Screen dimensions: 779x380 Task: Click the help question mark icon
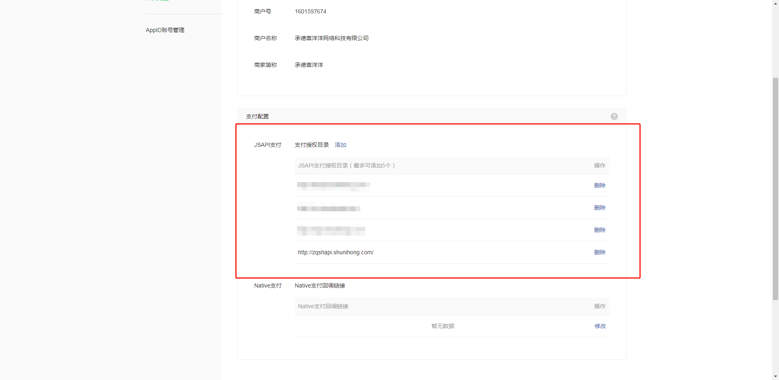click(614, 116)
